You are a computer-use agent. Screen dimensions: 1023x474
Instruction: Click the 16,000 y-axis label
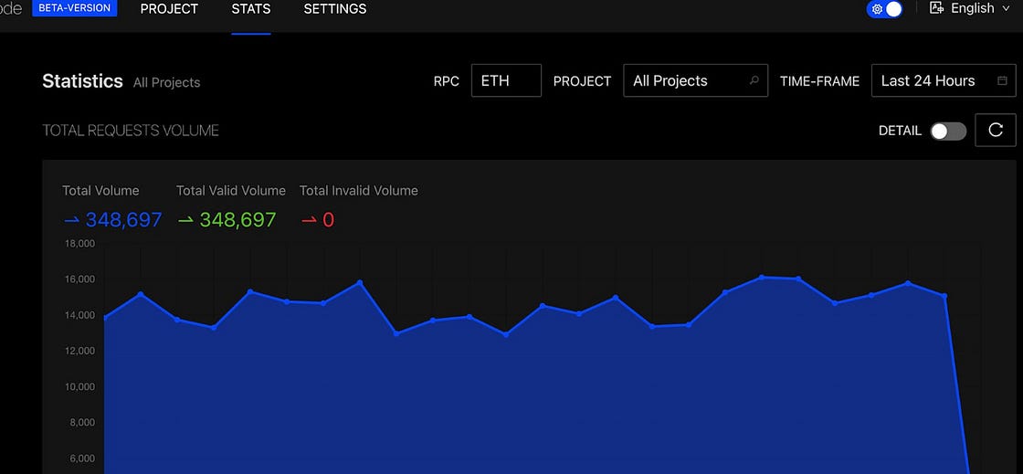point(79,279)
